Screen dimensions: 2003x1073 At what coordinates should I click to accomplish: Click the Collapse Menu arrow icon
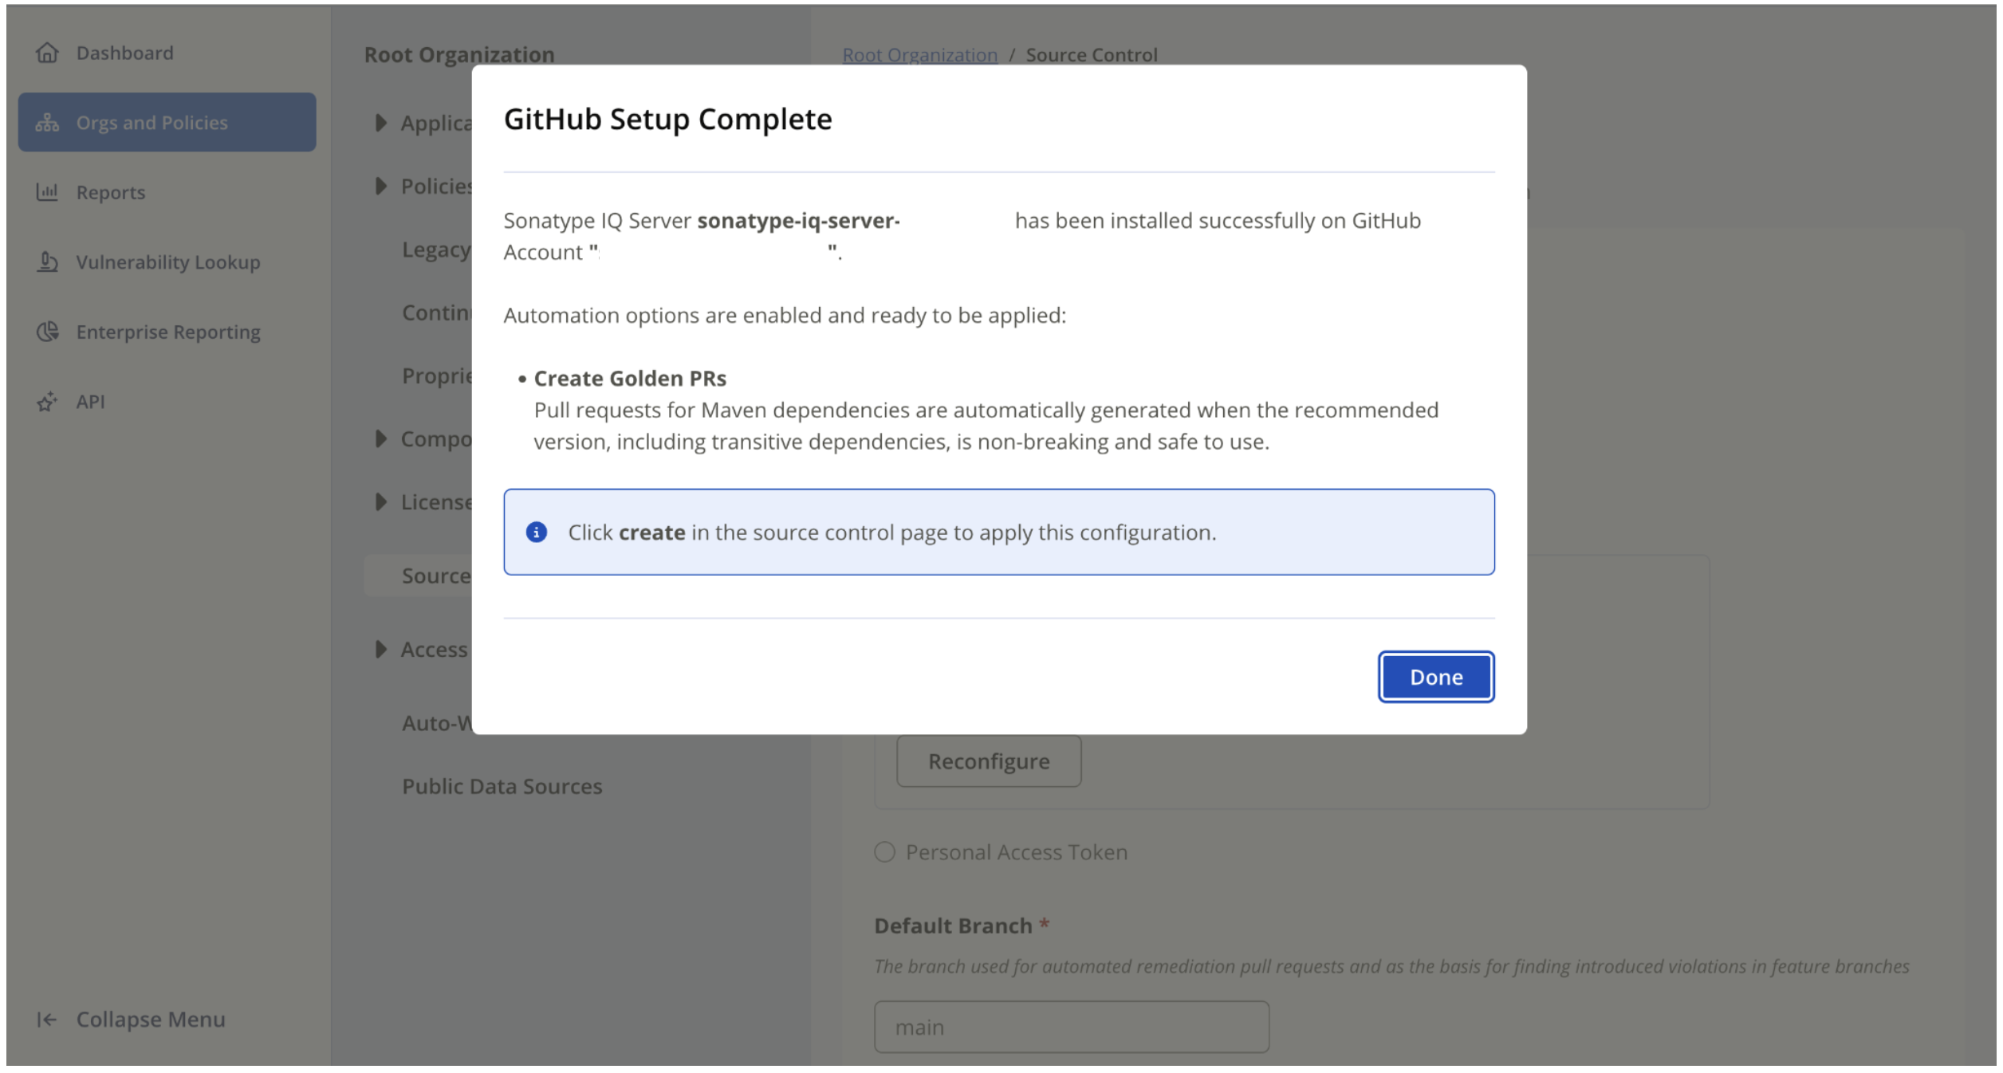(x=47, y=1019)
